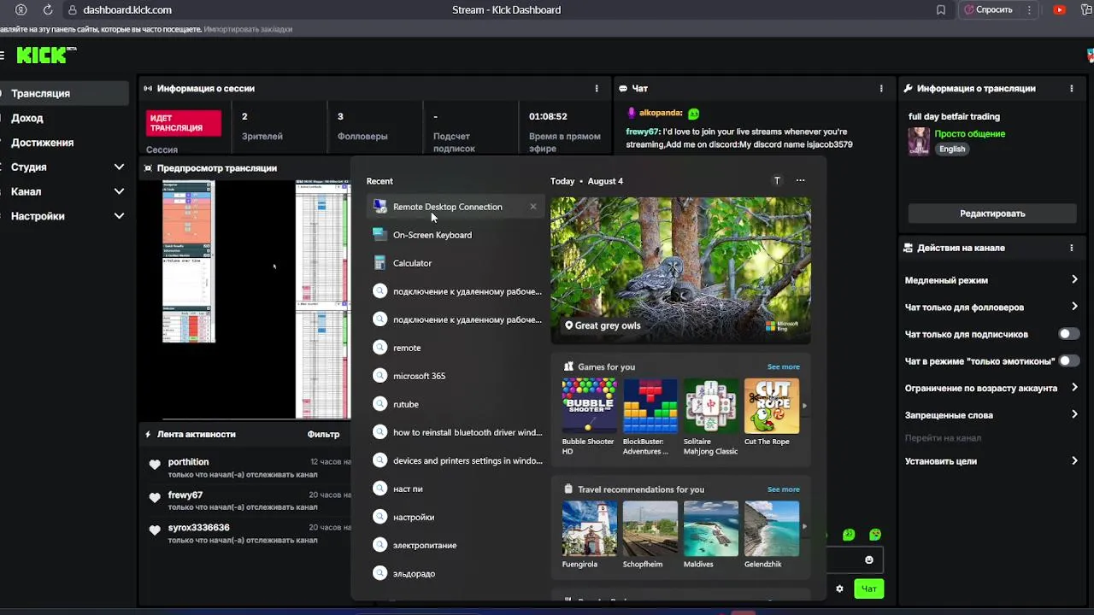Open chat settings gear icon

839,589
